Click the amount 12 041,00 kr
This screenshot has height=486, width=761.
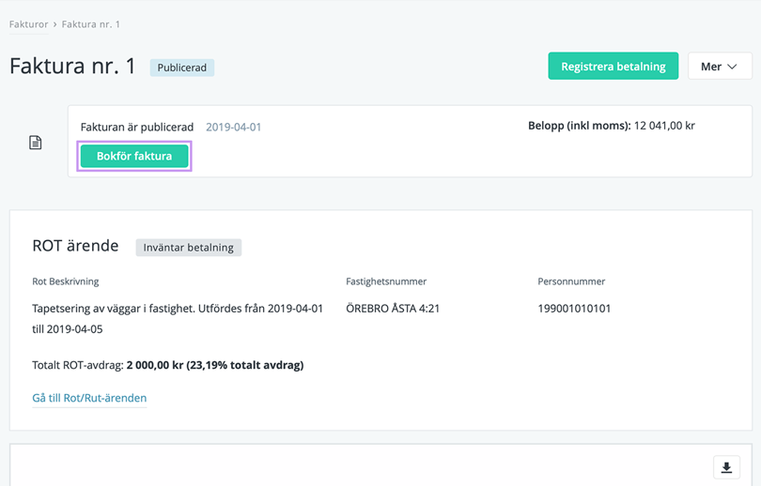pos(664,126)
